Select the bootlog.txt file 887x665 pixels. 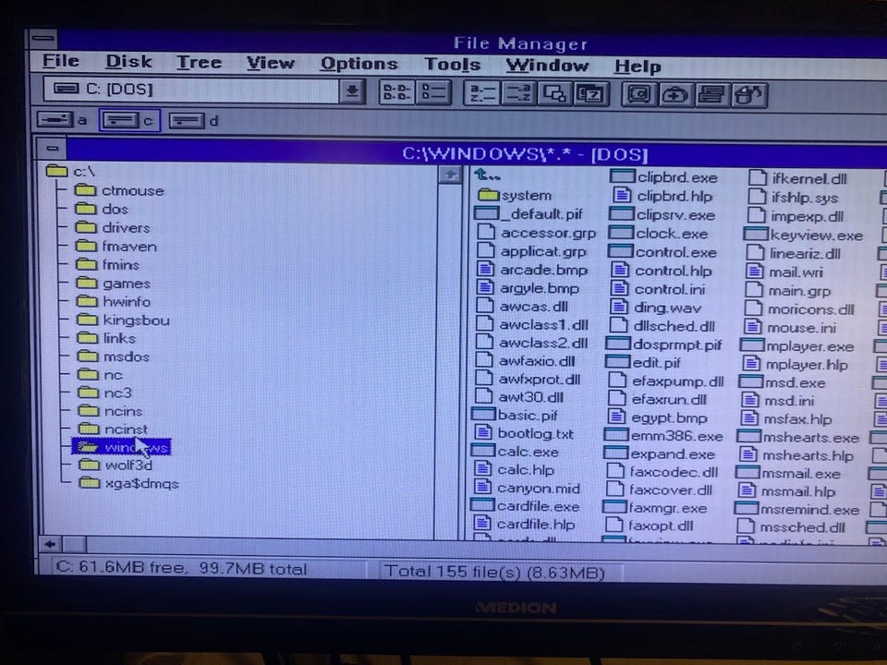point(524,434)
